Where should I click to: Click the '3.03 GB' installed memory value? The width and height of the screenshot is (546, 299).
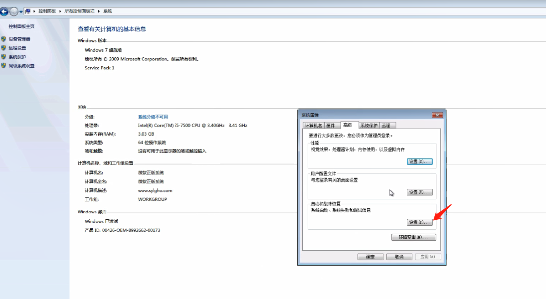point(146,134)
